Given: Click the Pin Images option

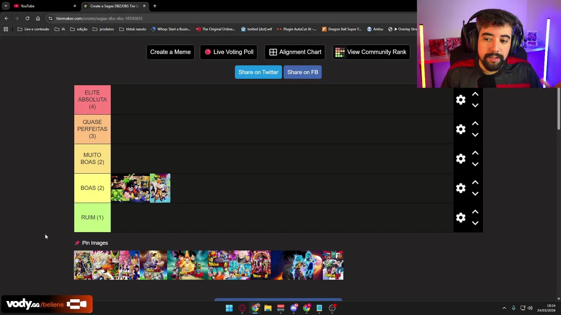Looking at the screenshot, I should (x=91, y=243).
